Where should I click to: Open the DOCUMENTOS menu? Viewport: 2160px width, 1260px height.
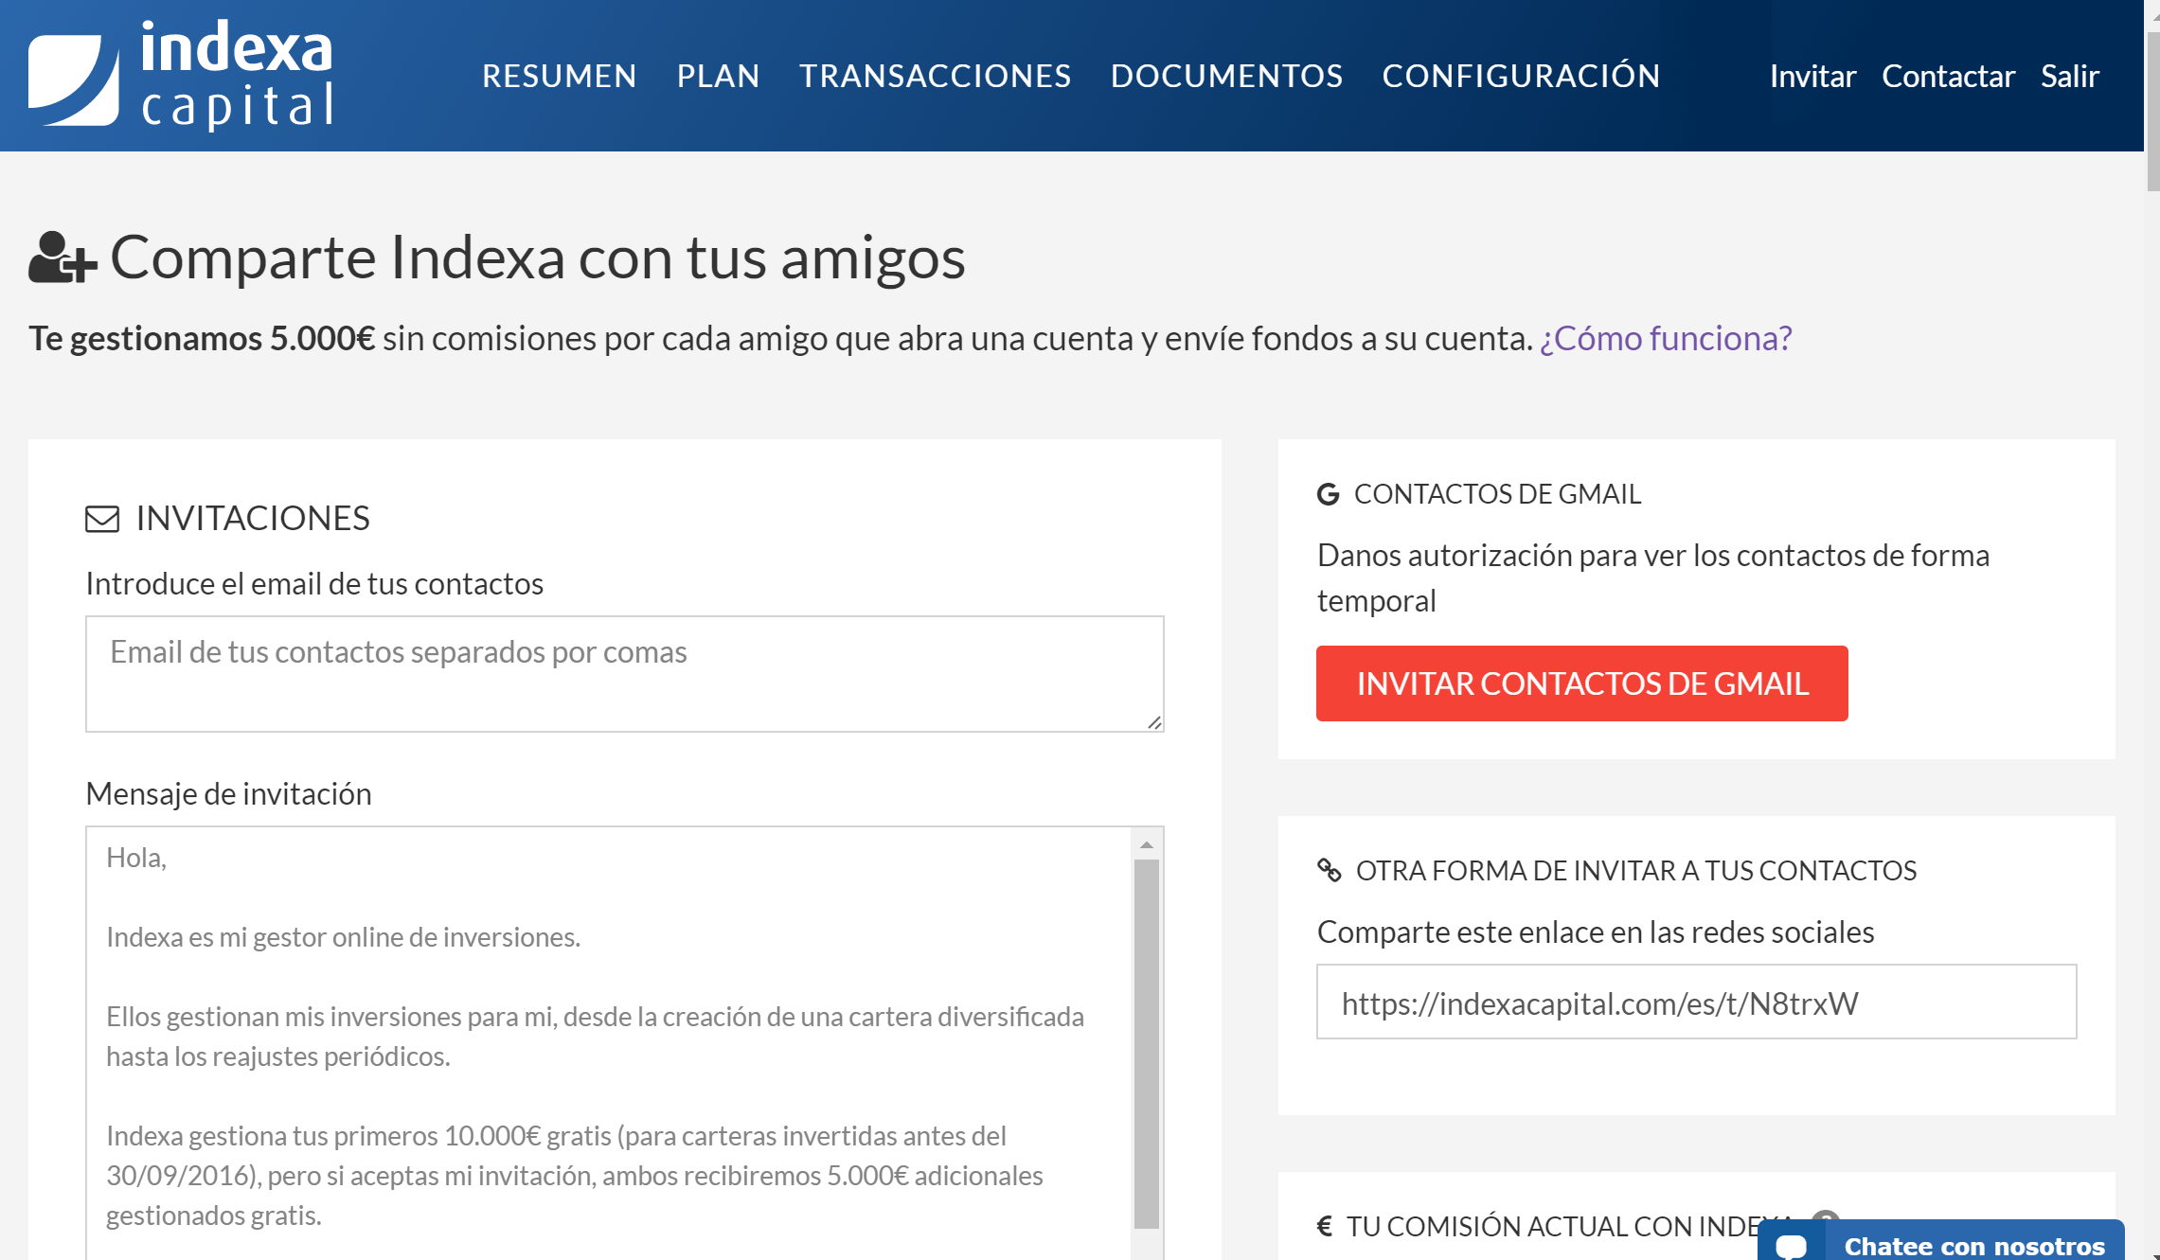pyautogui.click(x=1226, y=76)
